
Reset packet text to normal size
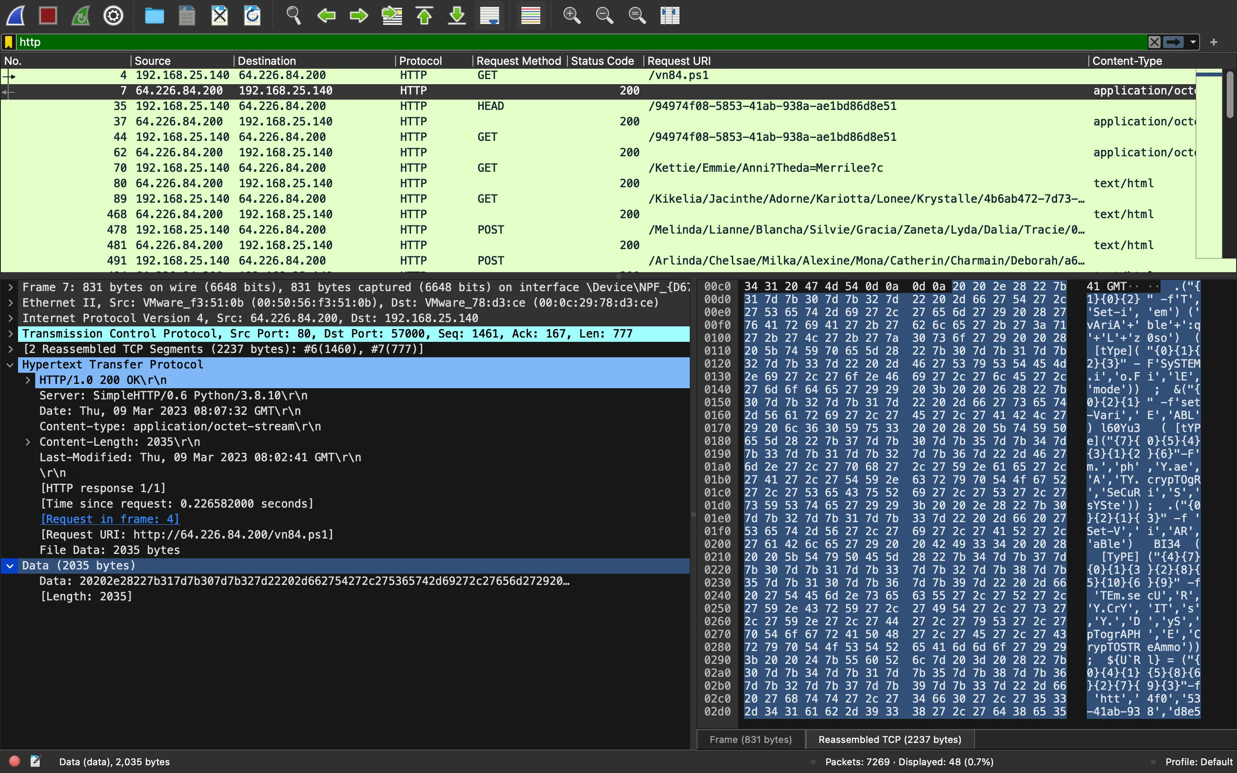pos(637,15)
